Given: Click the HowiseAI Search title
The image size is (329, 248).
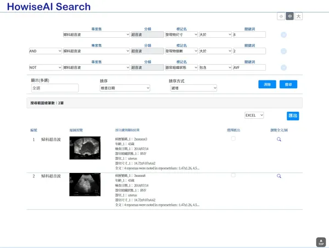Looking at the screenshot, I should pos(49,7).
